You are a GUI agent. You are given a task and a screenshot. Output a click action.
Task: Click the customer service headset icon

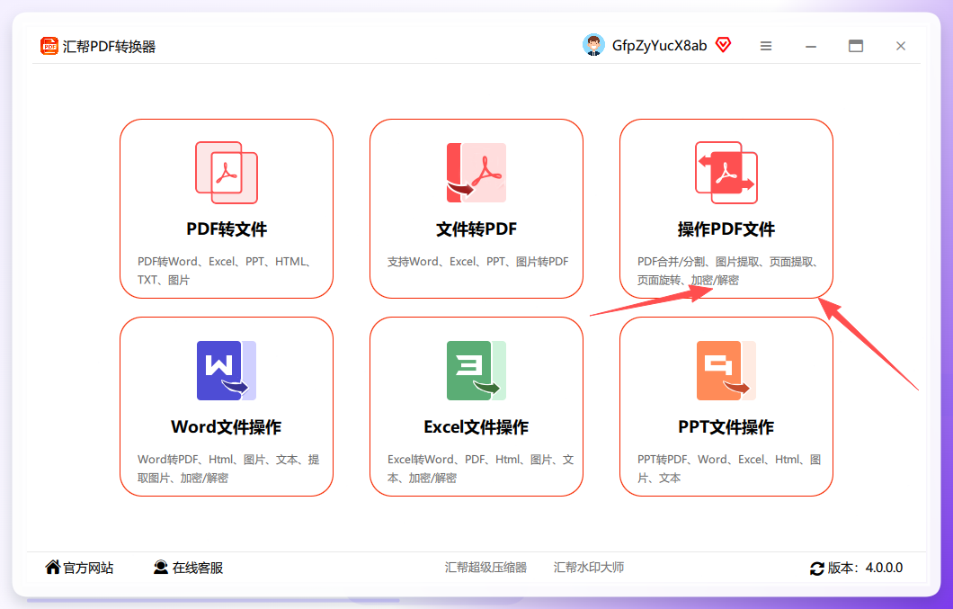click(x=160, y=567)
